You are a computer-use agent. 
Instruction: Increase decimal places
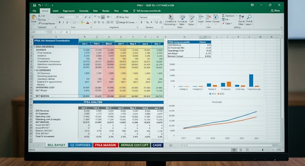tap(157, 22)
